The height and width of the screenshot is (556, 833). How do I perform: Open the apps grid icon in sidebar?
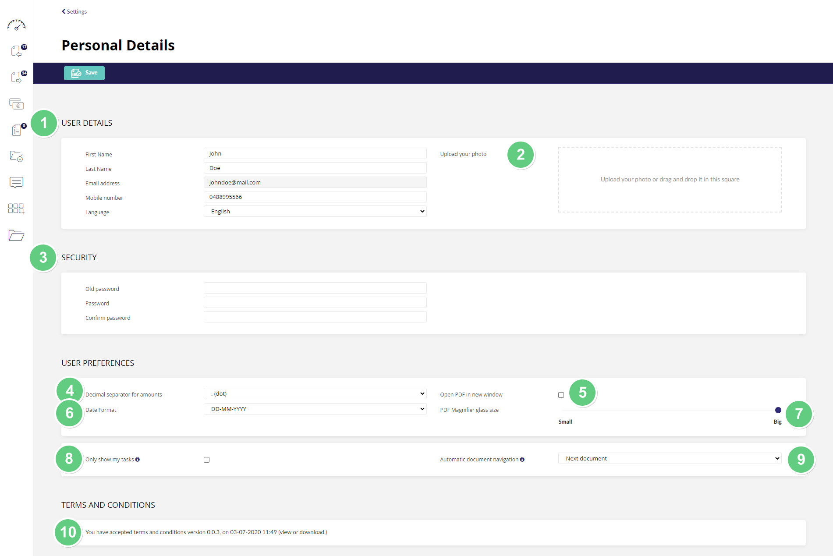tap(16, 209)
